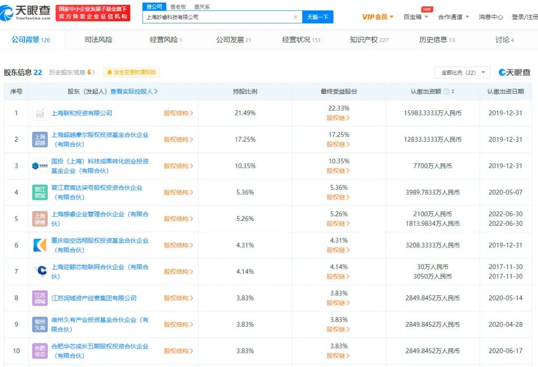Screen dimensions: 538x367
Task: Switch to the 查公司 search tab
Action: [x=154, y=6]
